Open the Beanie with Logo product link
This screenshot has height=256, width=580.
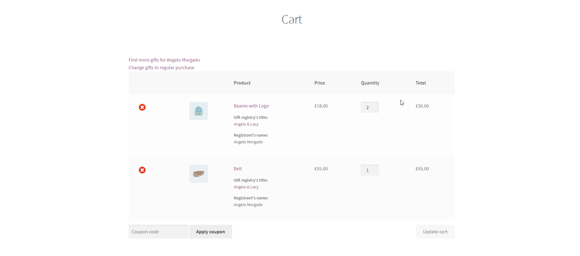click(x=251, y=106)
